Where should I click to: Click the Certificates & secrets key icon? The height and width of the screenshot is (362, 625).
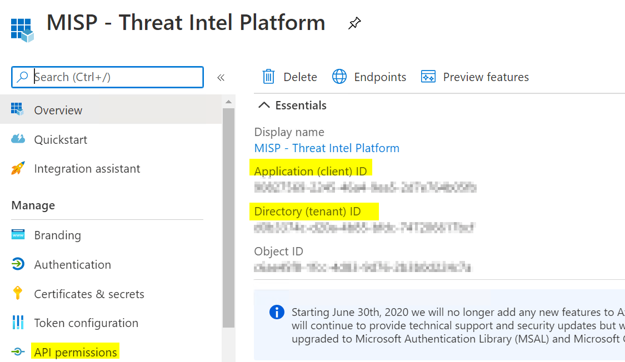tap(18, 293)
